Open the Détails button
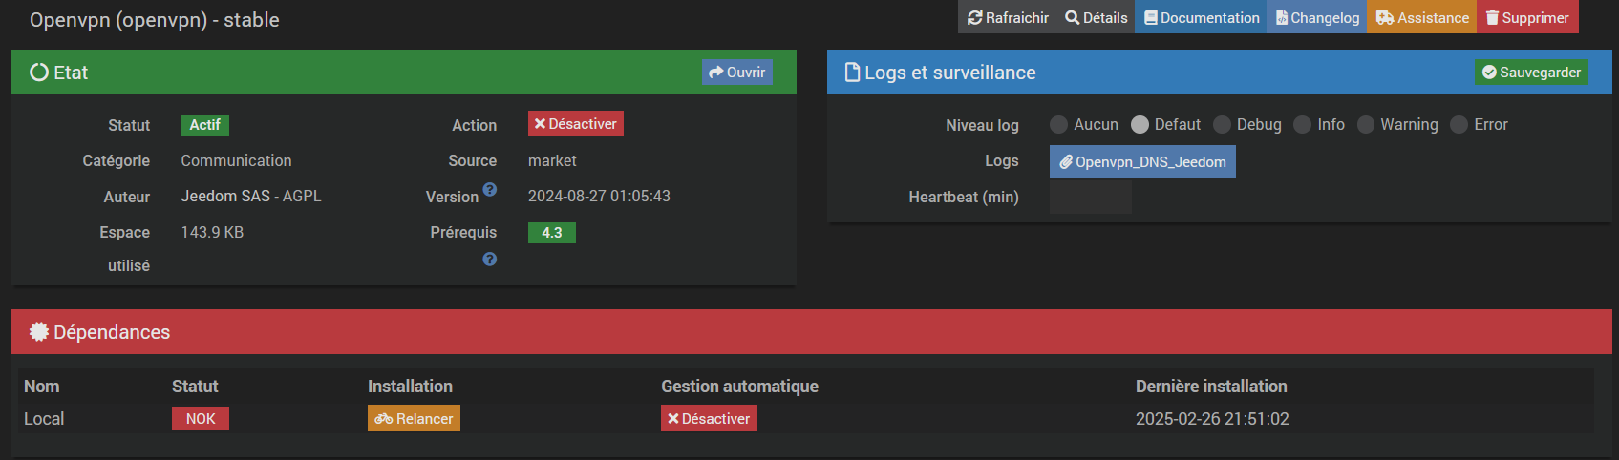This screenshot has height=460, width=1619. [1096, 17]
